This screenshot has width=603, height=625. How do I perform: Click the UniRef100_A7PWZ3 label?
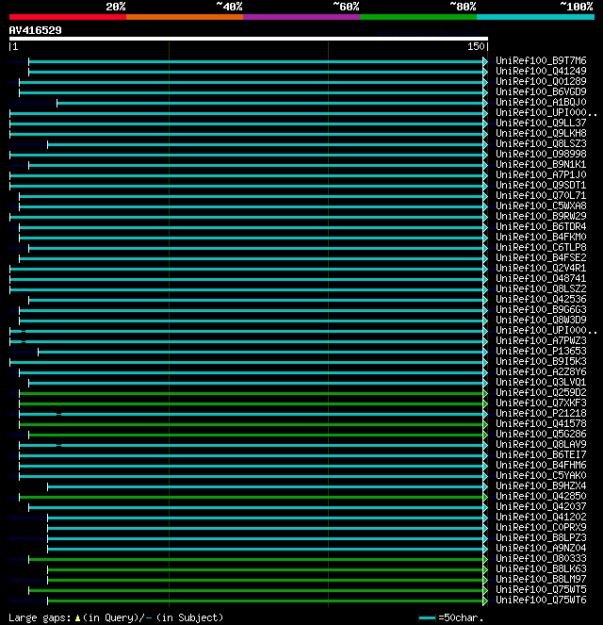541,340
